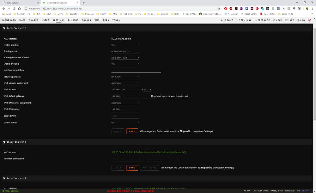Expand the Enable bonding dropdown
Image resolution: width=316 pixels, height=193 pixels.
coord(125,45)
